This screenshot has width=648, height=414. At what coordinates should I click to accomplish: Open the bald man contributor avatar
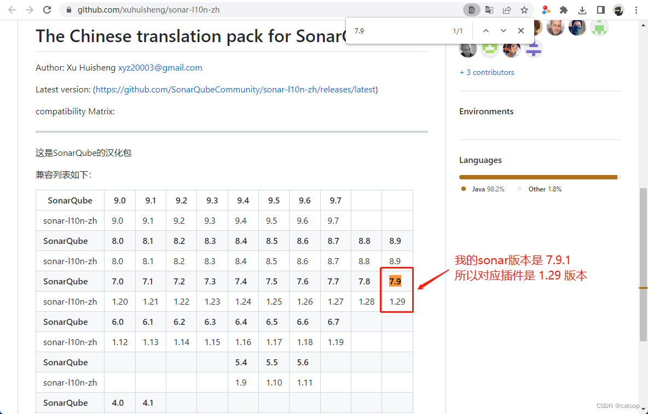pyautogui.click(x=555, y=28)
